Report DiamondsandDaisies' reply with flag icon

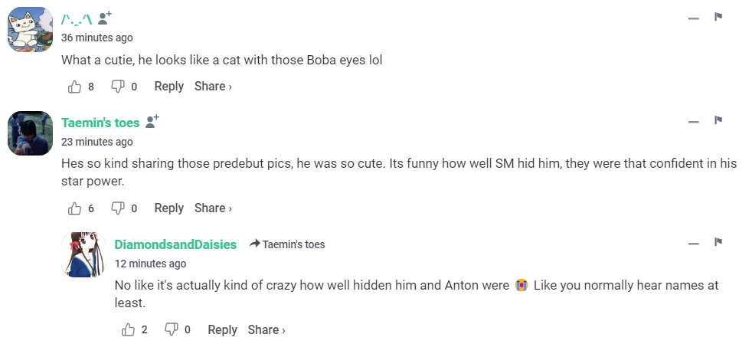click(x=718, y=242)
